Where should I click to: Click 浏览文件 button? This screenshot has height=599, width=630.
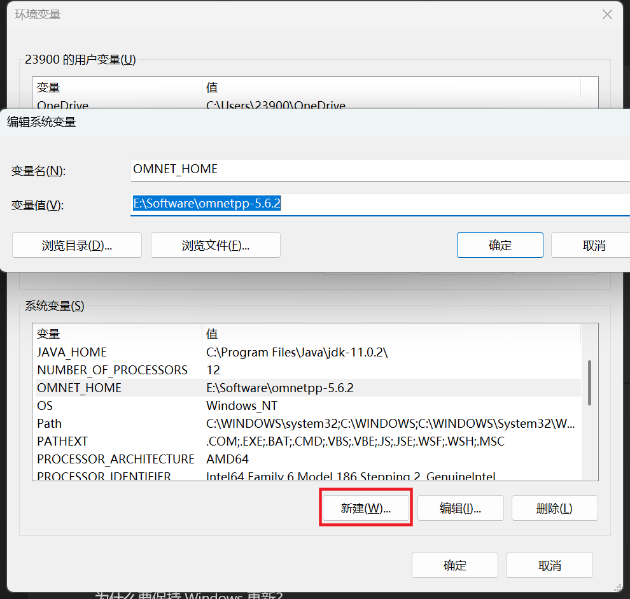tap(215, 245)
